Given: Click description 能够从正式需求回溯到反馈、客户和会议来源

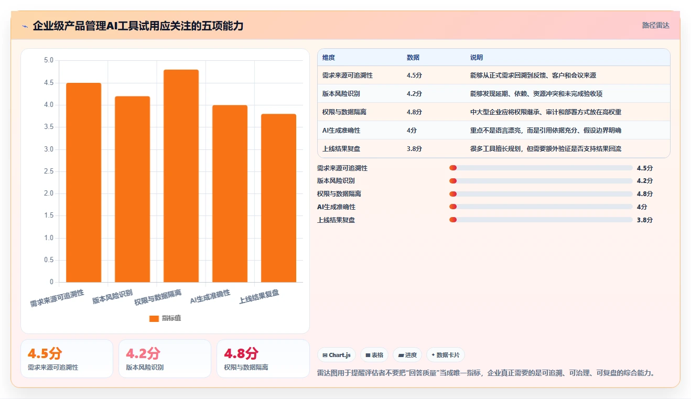Looking at the screenshot, I should 533,76.
